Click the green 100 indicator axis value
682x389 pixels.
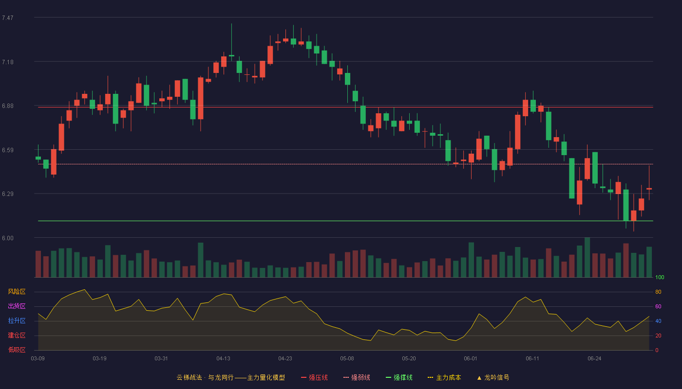[660, 278]
